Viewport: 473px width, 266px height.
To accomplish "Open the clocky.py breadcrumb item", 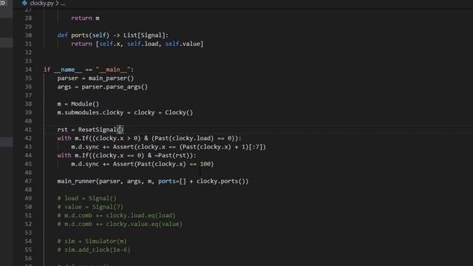I will 41,3.
